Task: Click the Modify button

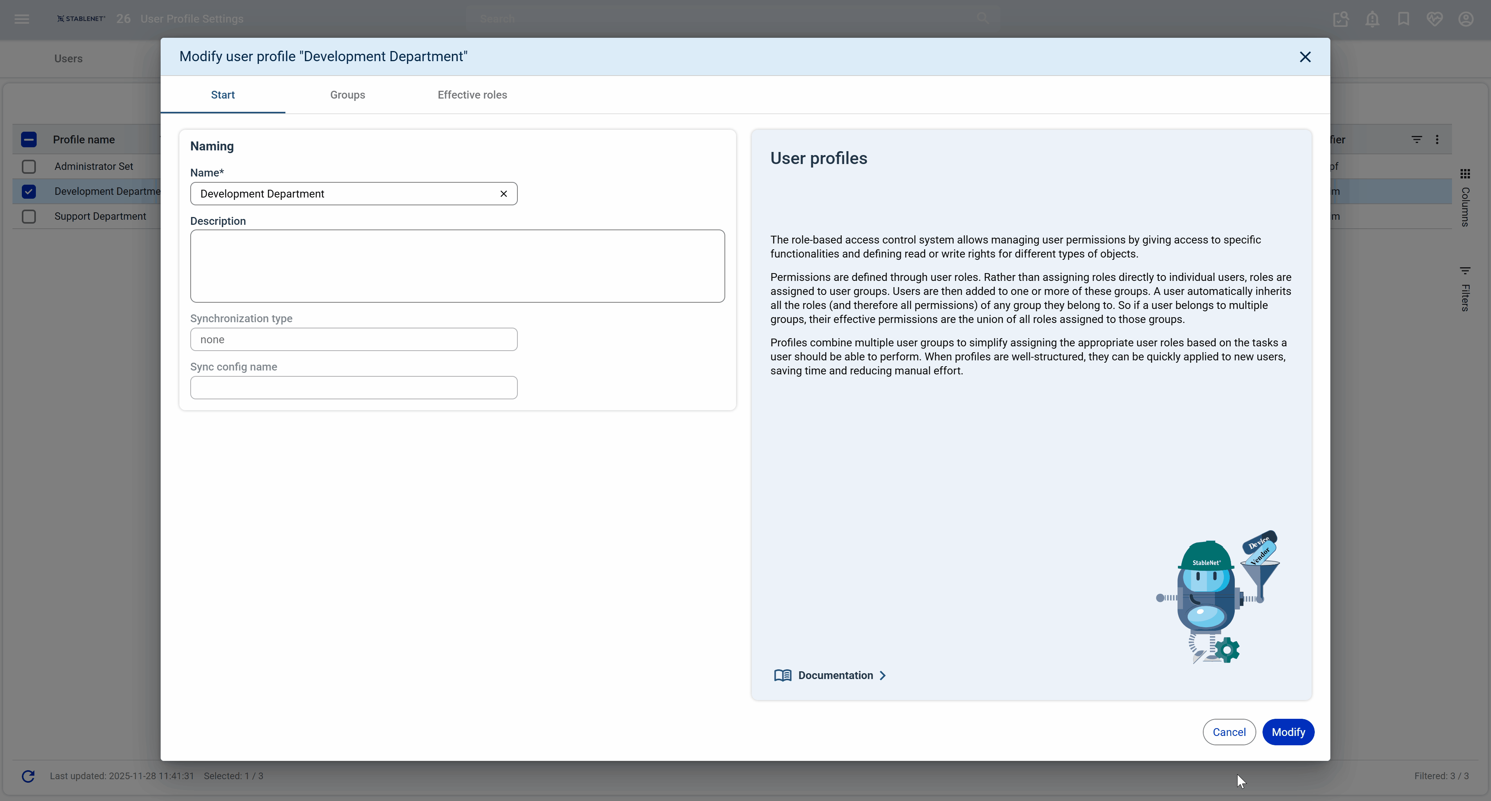Action: tap(1288, 732)
